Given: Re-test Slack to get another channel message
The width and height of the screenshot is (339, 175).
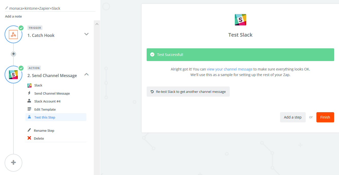Looking at the screenshot, I should pos(188,92).
